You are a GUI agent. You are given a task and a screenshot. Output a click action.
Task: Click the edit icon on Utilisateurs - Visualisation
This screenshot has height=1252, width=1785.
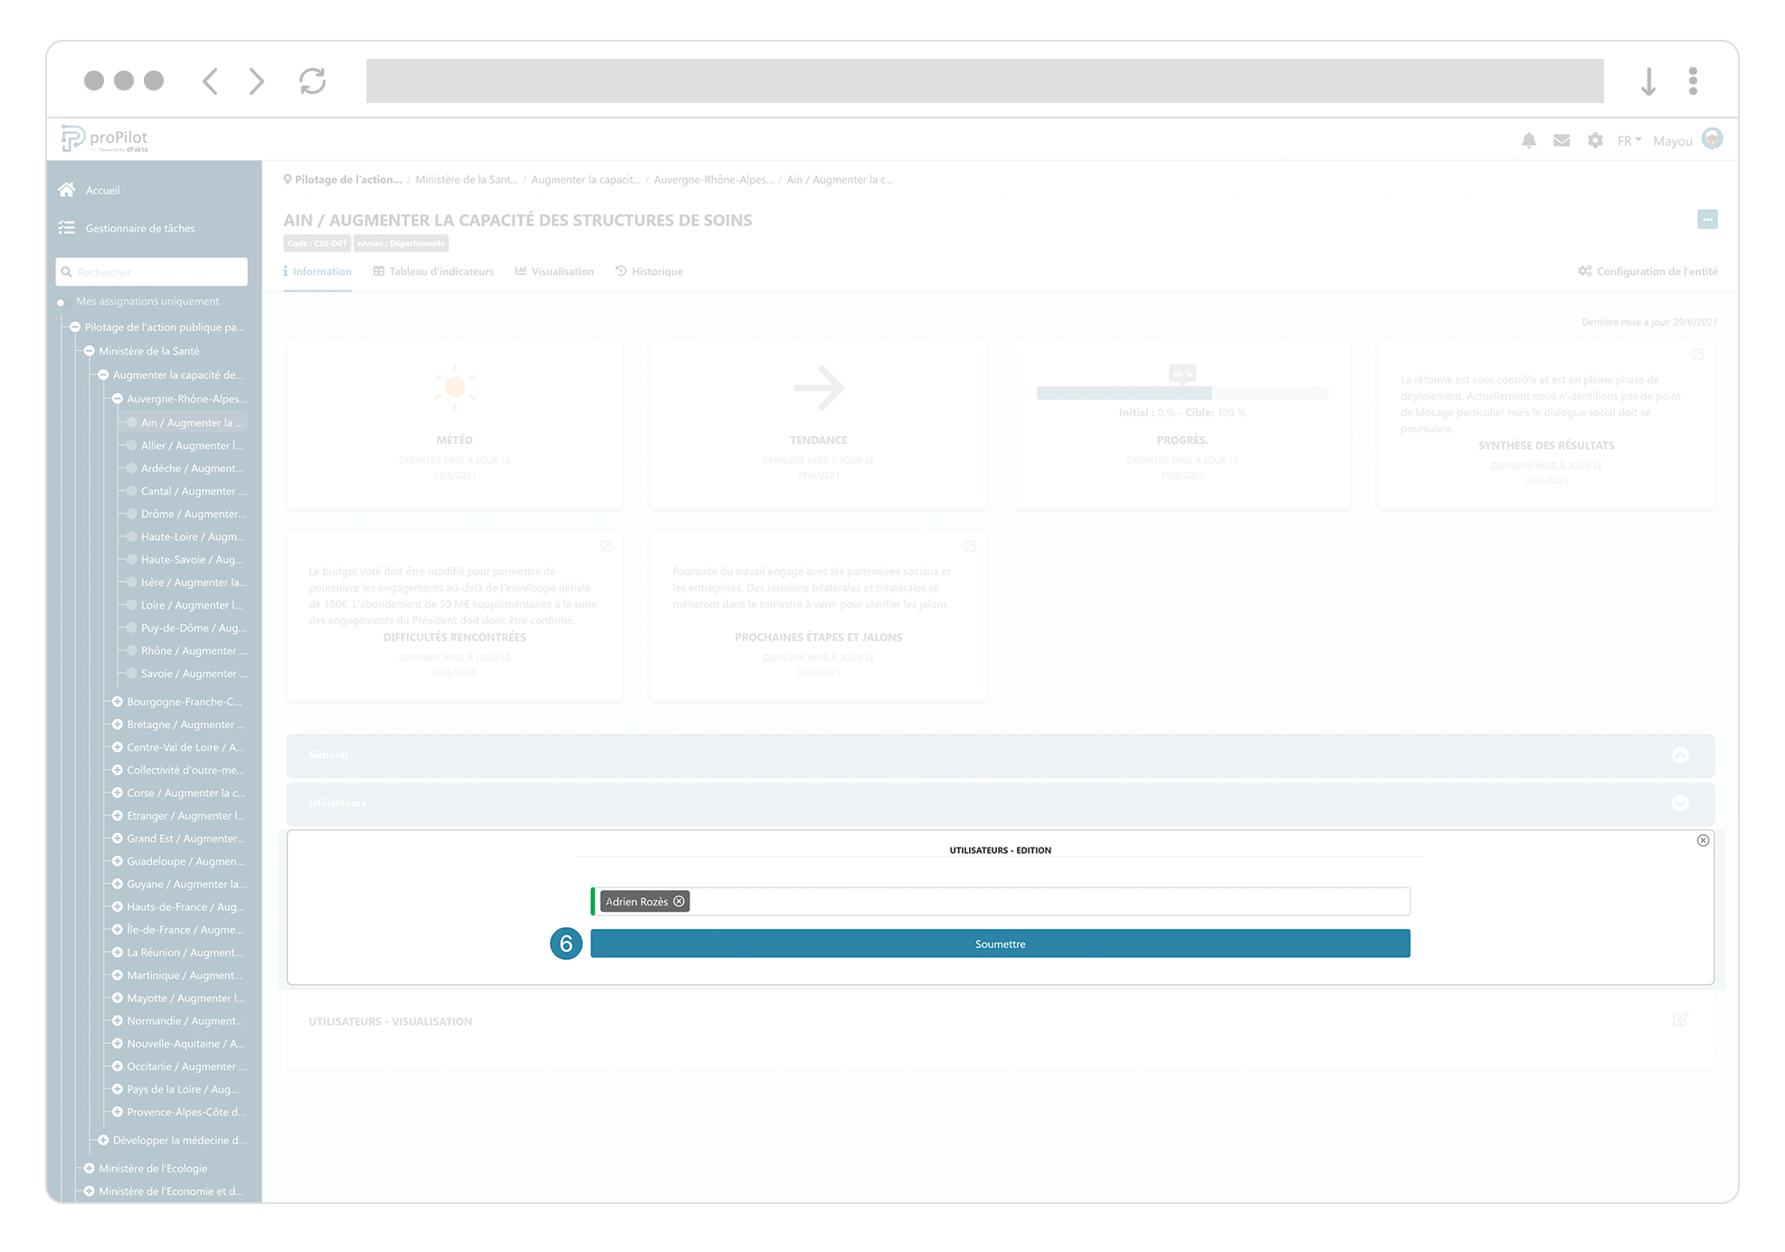[1681, 1020]
